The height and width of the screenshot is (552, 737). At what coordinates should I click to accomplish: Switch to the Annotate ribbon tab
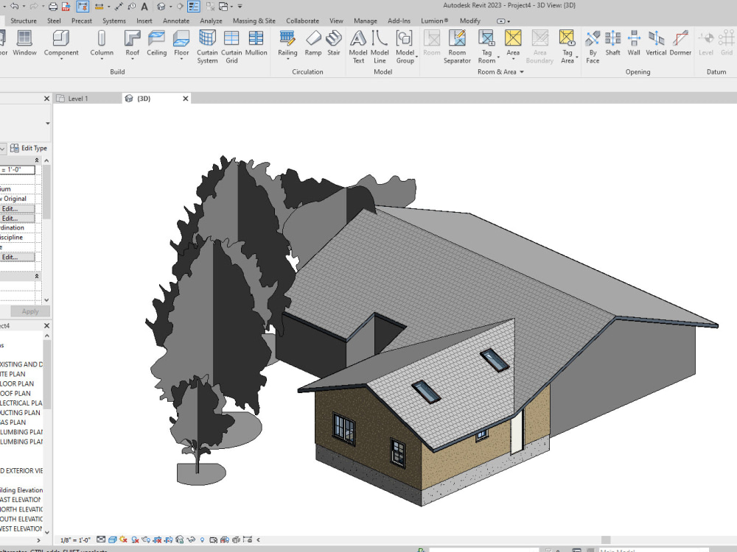[176, 21]
